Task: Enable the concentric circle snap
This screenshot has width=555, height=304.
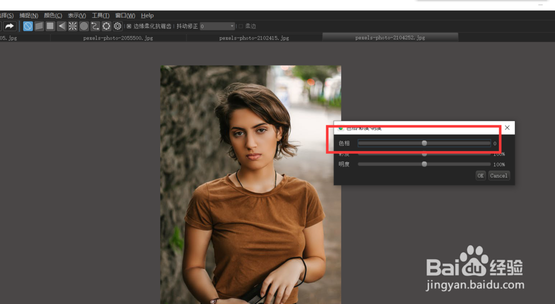Action: pos(84,26)
